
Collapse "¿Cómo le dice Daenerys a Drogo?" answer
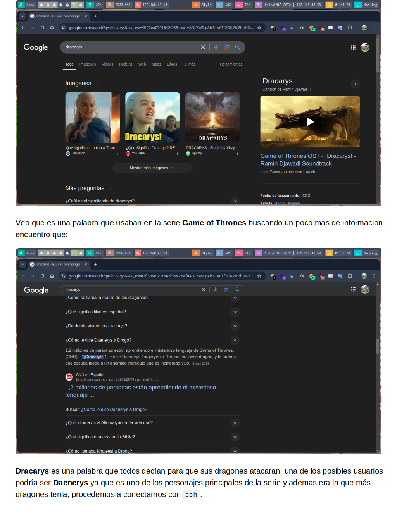pos(235,340)
